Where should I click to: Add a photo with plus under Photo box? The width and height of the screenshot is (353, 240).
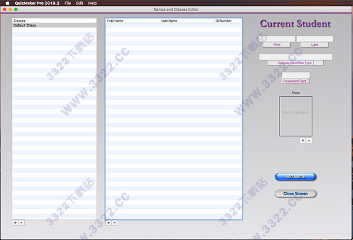[x=303, y=140]
